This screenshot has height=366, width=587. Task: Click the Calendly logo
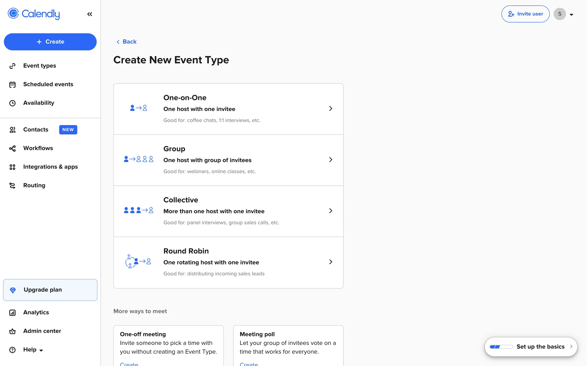pyautogui.click(x=34, y=14)
